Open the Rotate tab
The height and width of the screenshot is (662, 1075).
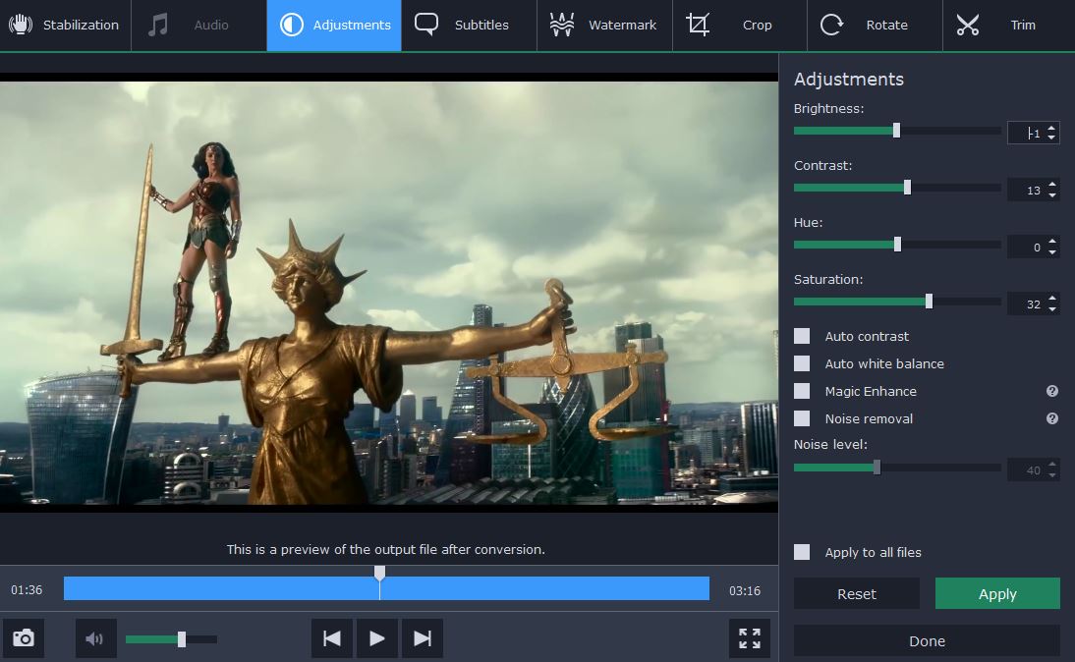875,26
